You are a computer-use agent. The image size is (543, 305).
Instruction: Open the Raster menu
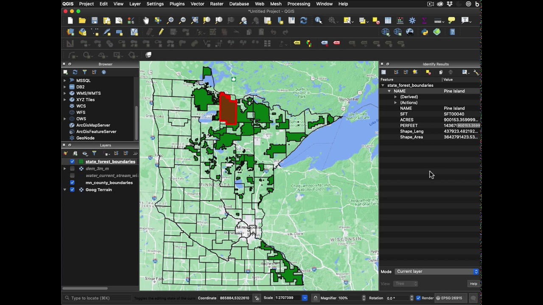[x=217, y=4]
